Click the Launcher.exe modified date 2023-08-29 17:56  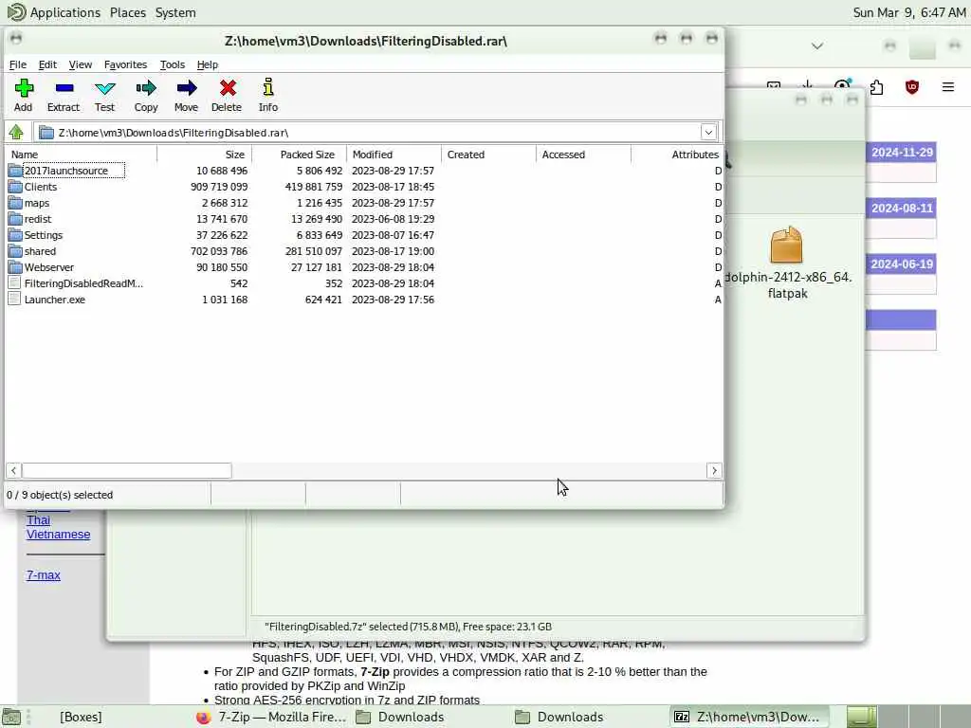click(x=393, y=299)
